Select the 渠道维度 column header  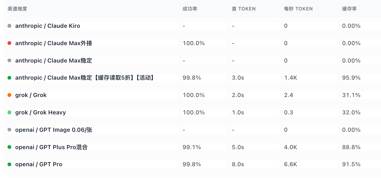[x=17, y=9]
